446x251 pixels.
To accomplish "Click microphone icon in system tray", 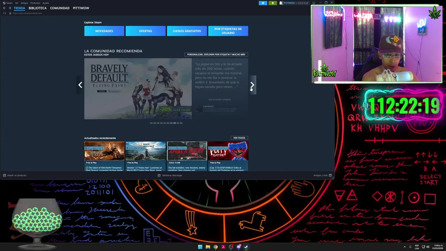I will (x=410, y=247).
